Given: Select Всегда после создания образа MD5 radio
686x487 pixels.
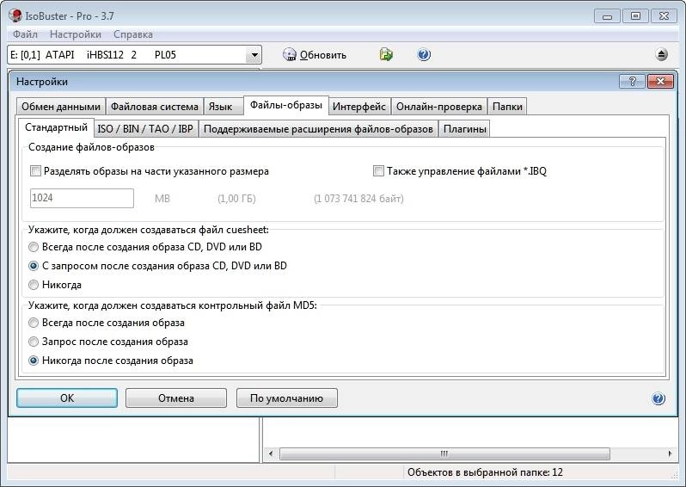Looking at the screenshot, I should point(34,323).
